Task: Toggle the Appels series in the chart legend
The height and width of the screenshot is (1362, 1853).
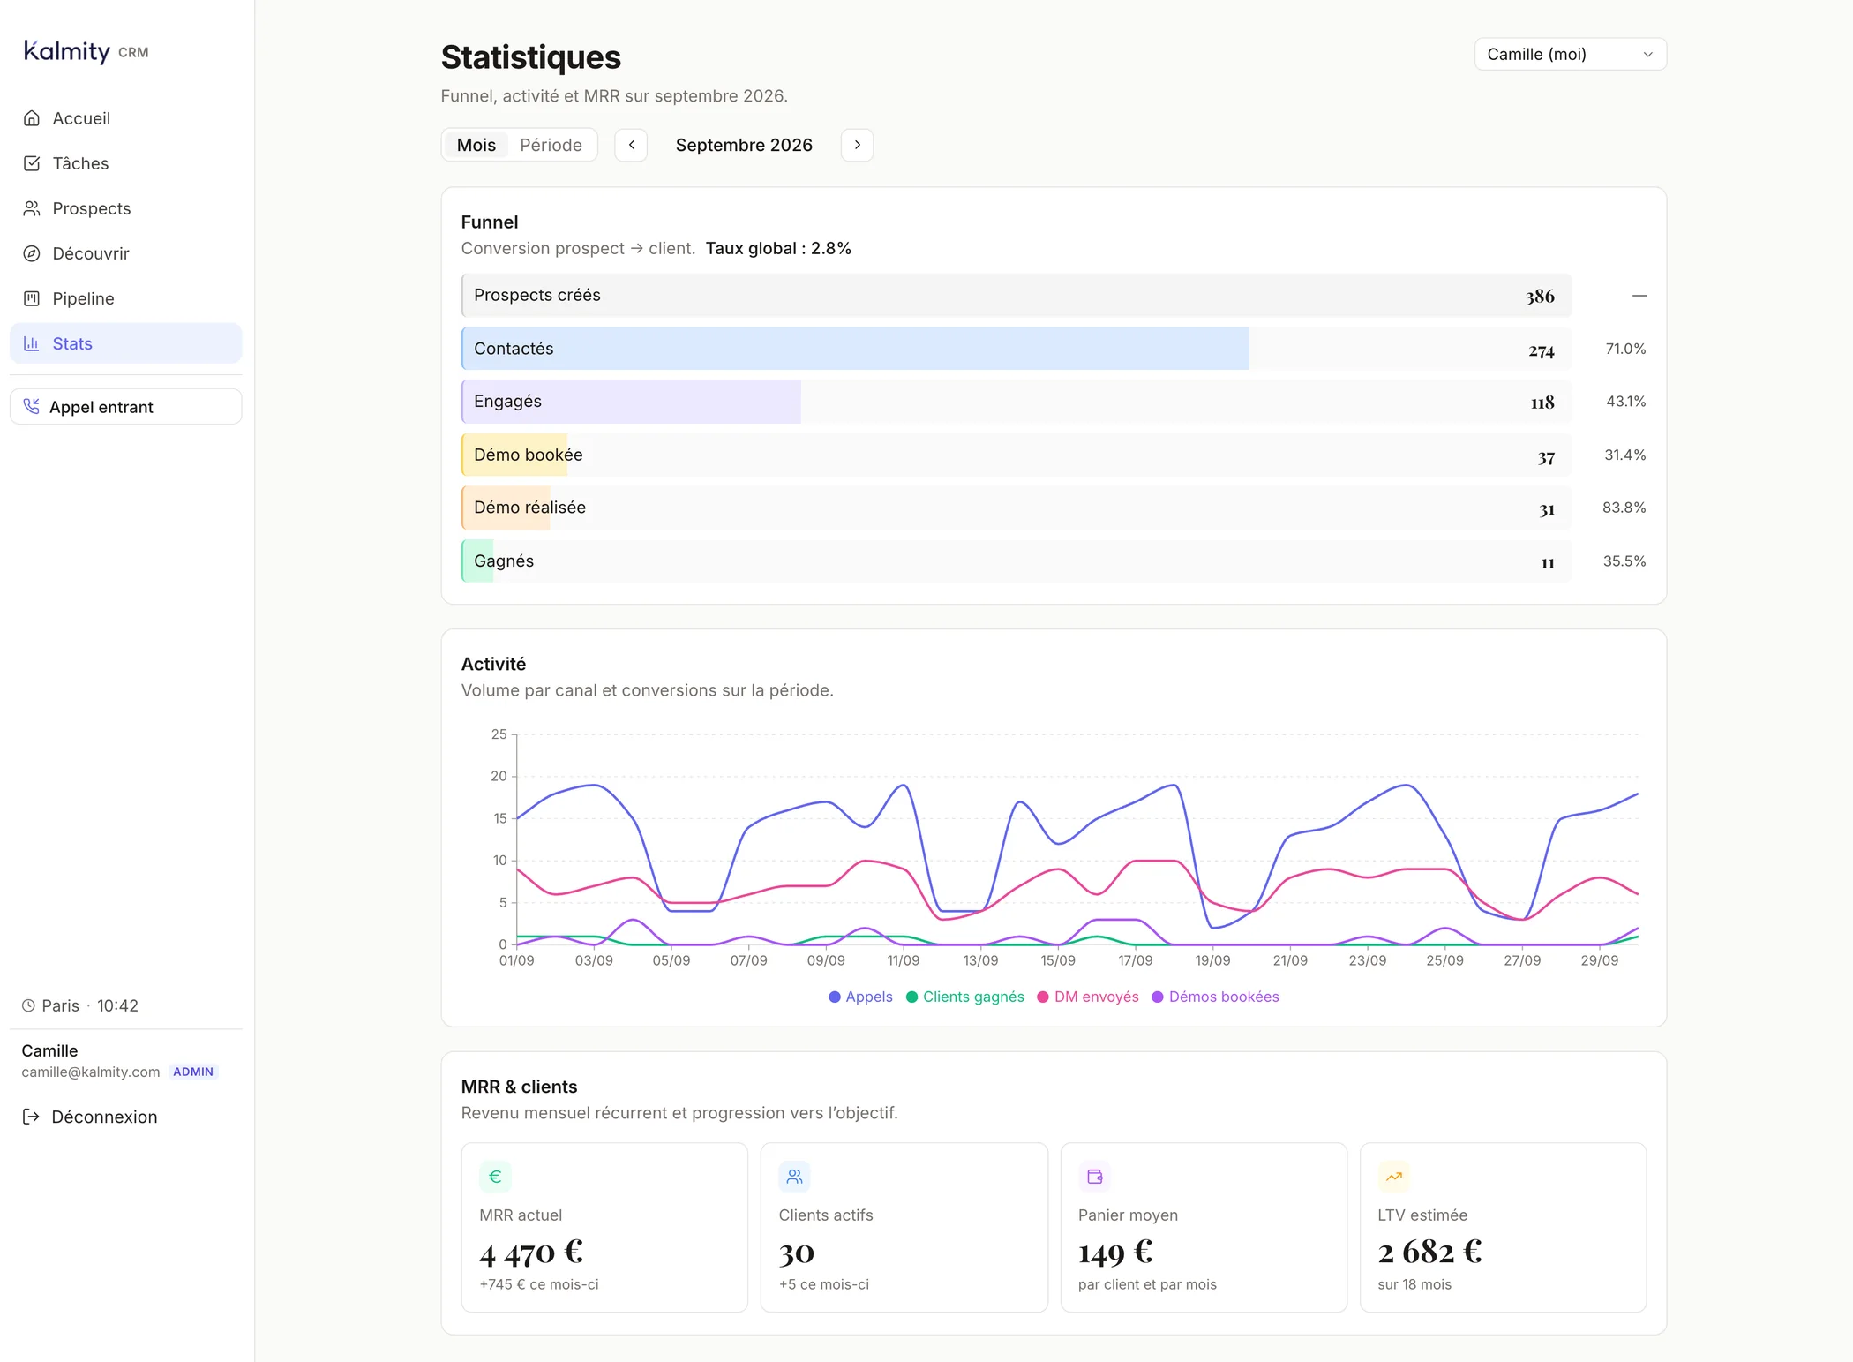Action: 860,997
